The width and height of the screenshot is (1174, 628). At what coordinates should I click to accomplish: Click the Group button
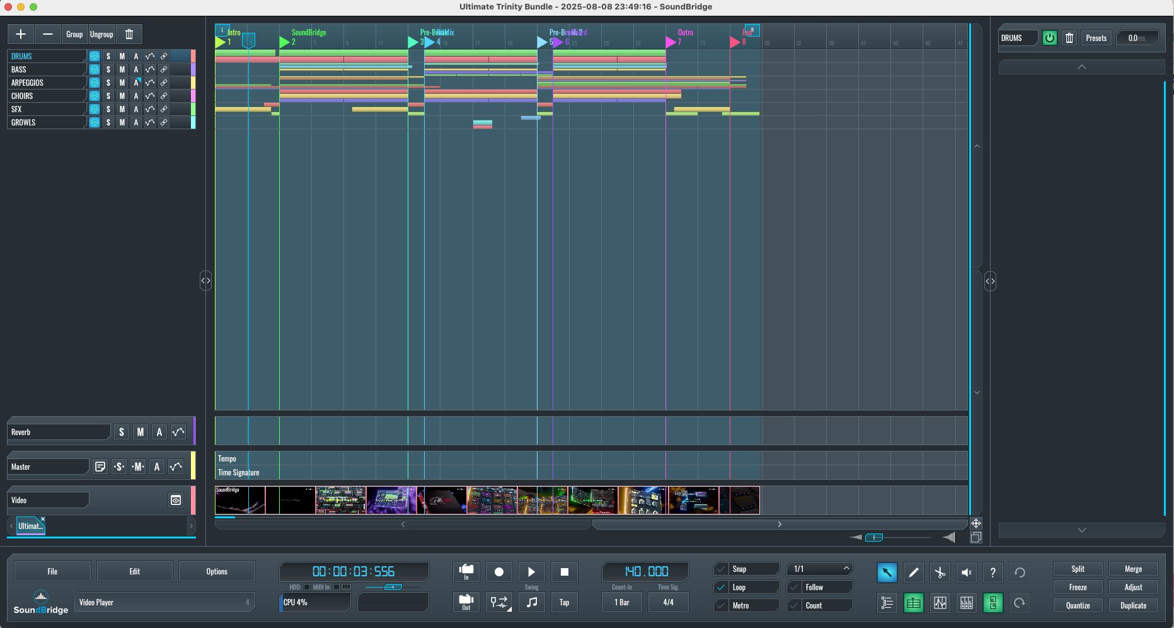(x=74, y=34)
